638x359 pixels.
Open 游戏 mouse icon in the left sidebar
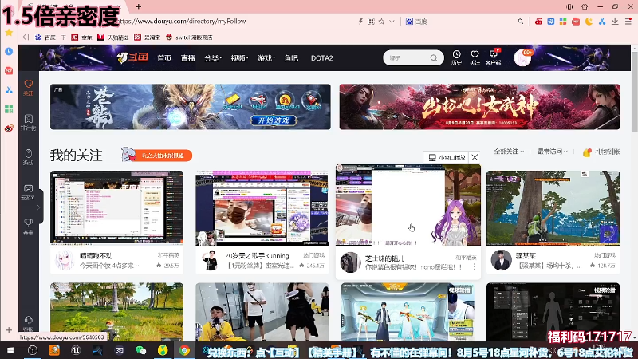click(x=29, y=156)
